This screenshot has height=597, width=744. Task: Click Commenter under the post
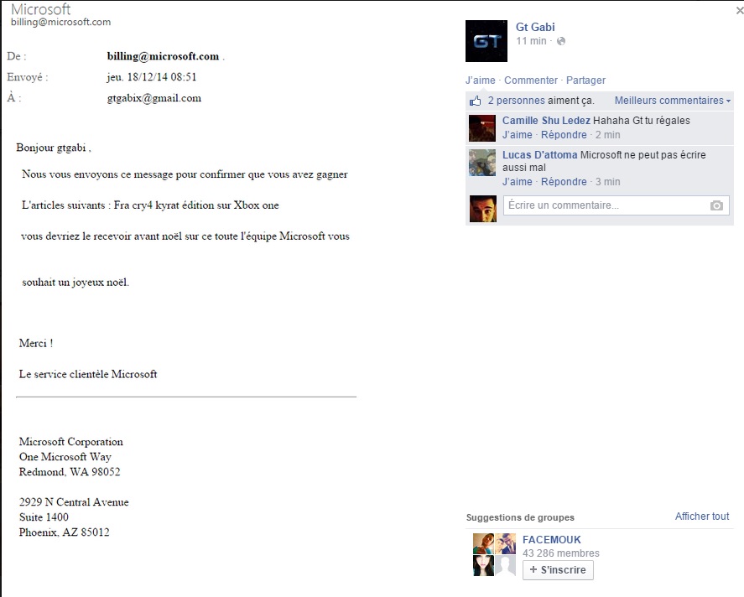531,80
